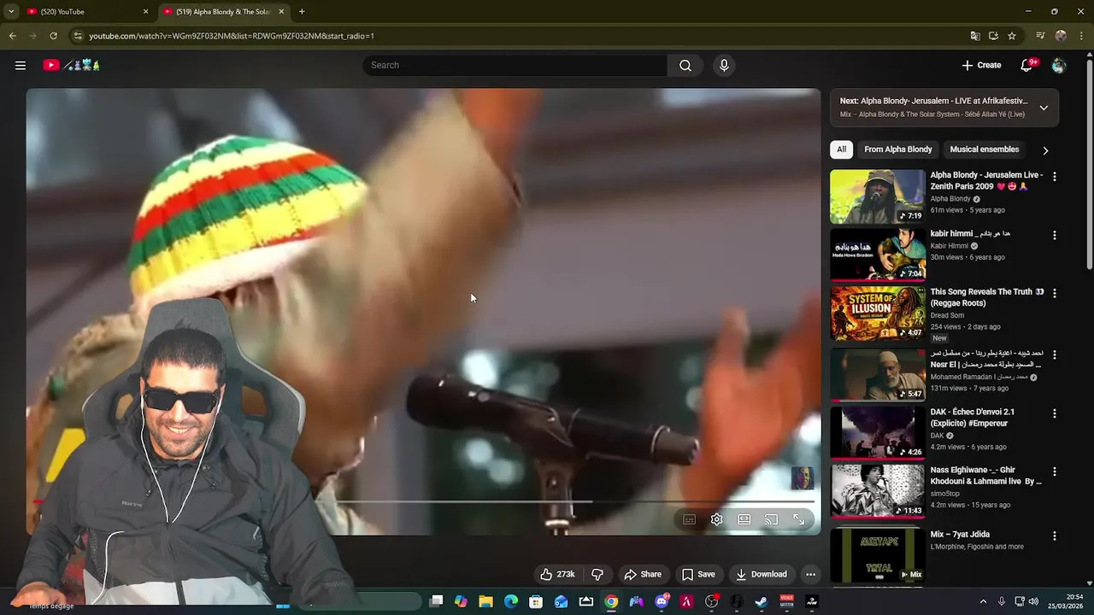Open options for Mix – 7yat Jdida

pos(1054,536)
